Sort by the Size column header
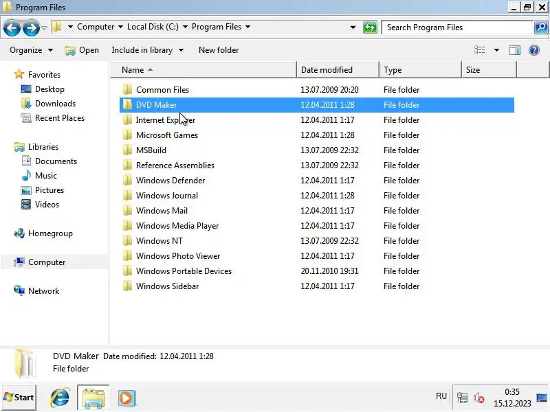Screen dimensions: 550x412 [489, 70]
